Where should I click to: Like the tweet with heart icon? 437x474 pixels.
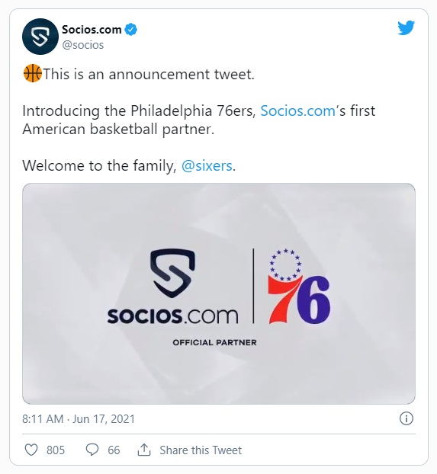pos(31,450)
